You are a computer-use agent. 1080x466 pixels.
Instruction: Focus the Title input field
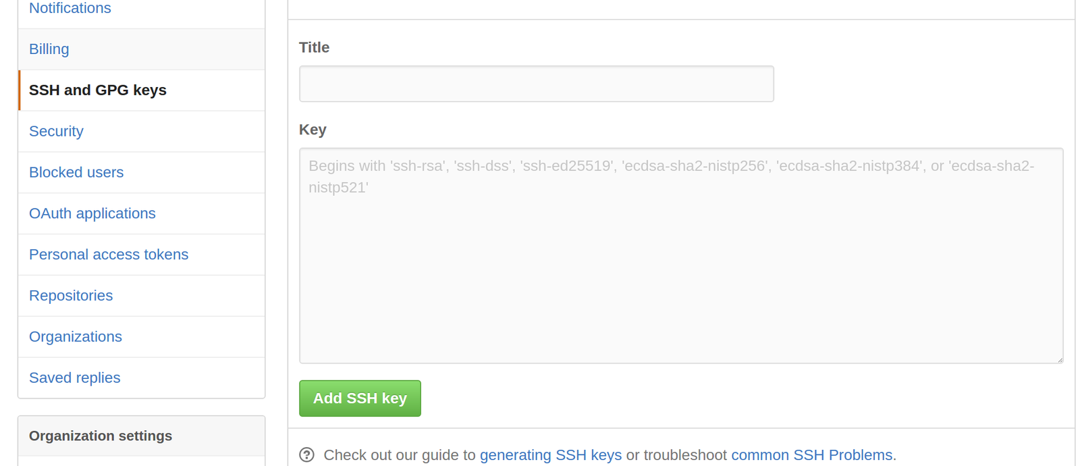(537, 84)
